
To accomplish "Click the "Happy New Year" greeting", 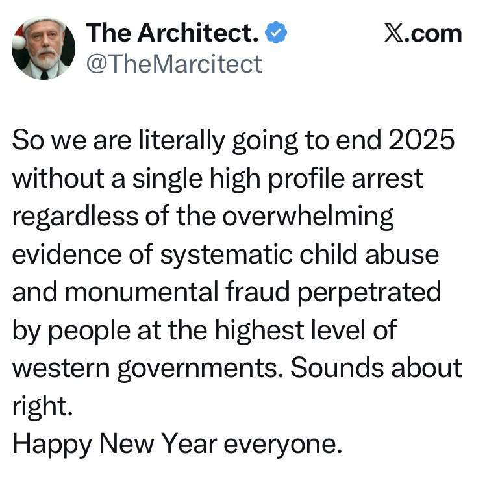I will [x=114, y=444].
